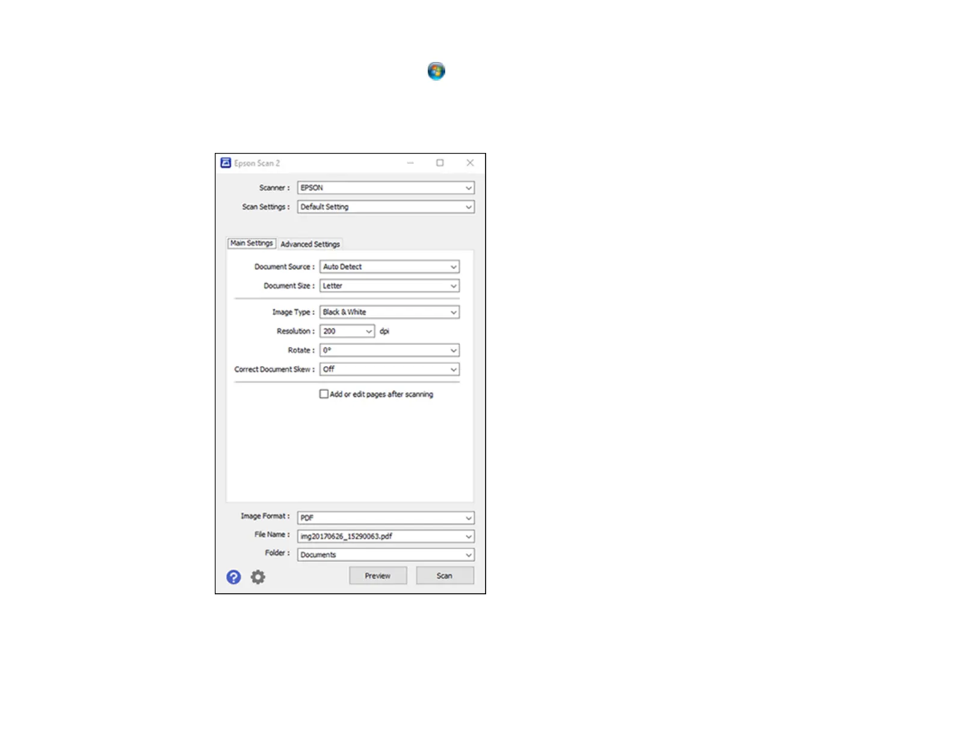The height and width of the screenshot is (737, 953).
Task: Click the blue Help question mark icon
Action: [233, 577]
